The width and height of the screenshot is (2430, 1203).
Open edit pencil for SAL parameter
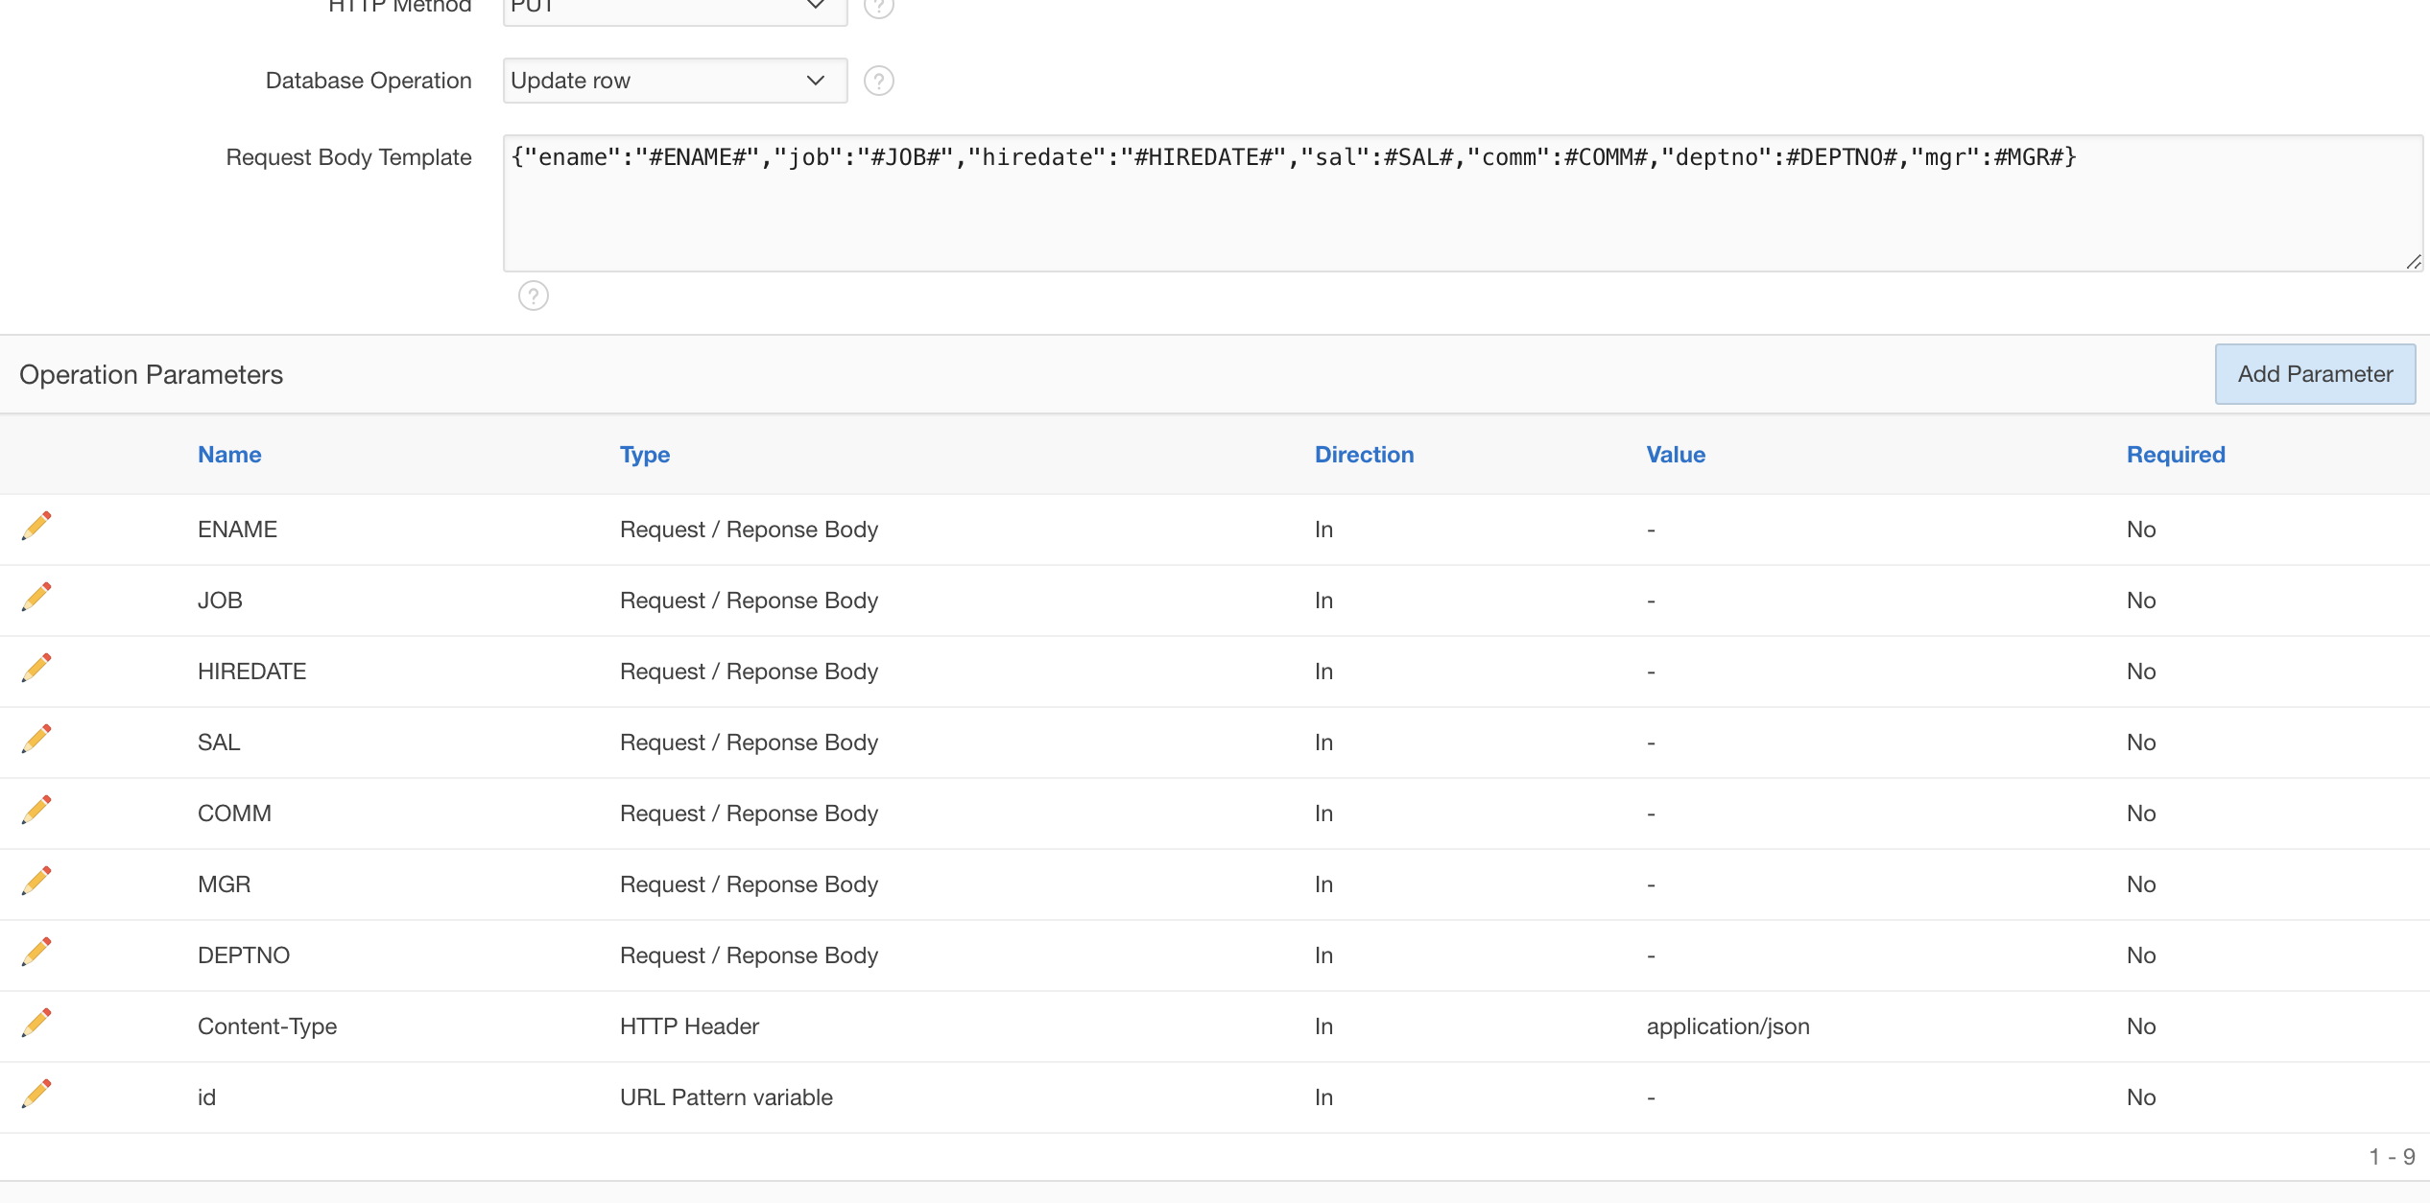[36, 740]
